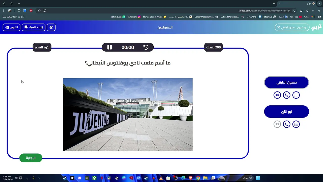Open the Newegg Saudi Arabia bookmark

tap(154, 17)
